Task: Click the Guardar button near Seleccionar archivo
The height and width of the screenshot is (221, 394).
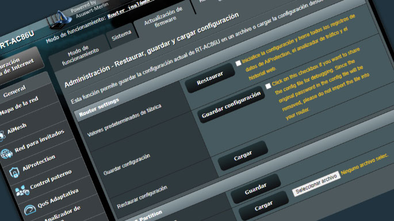Action: point(256,189)
